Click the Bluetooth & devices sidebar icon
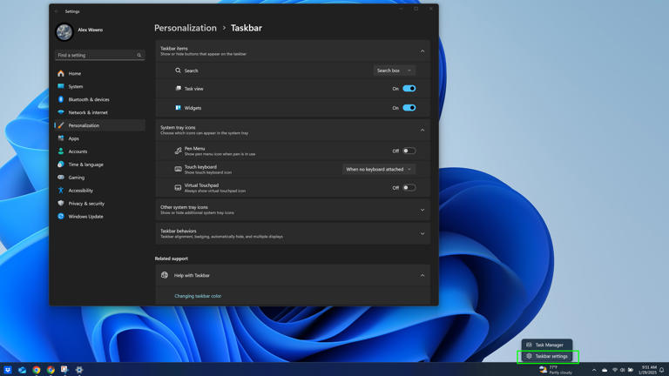The width and height of the screenshot is (669, 376). 61,99
